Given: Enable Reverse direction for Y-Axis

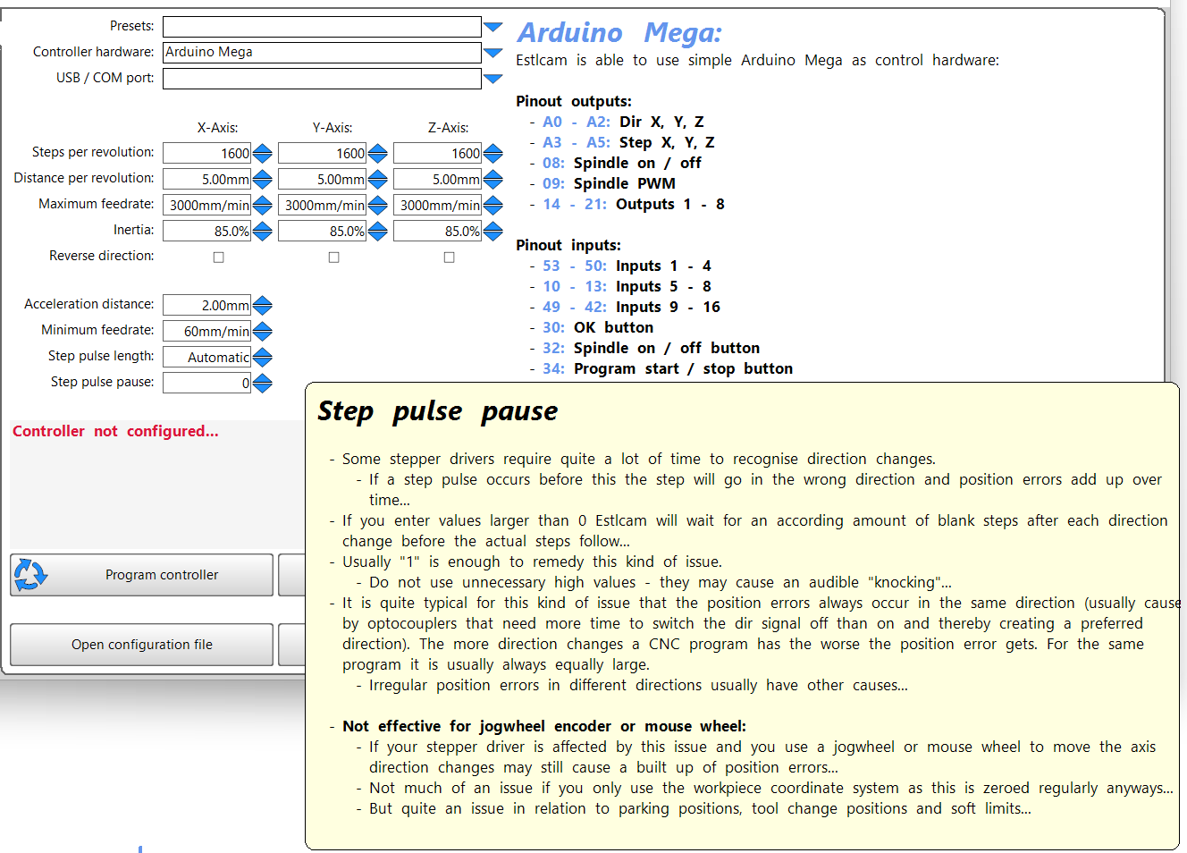Looking at the screenshot, I should click(333, 258).
